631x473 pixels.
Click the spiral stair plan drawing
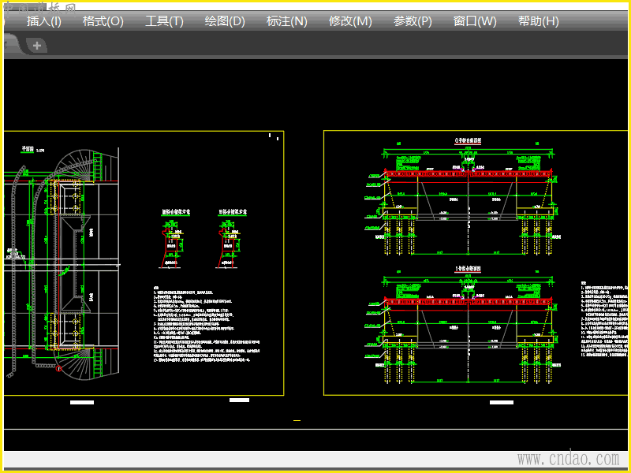point(61,263)
